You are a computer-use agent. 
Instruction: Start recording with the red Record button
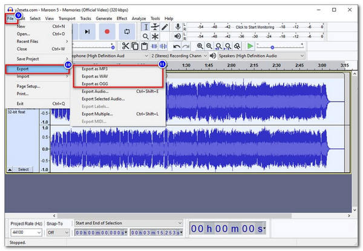[107, 31]
